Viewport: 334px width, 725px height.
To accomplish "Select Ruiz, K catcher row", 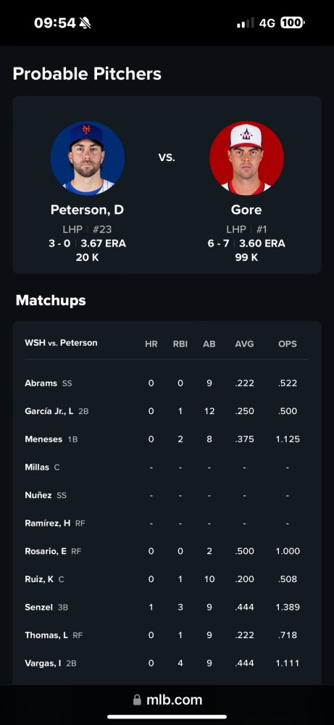I will point(167,579).
